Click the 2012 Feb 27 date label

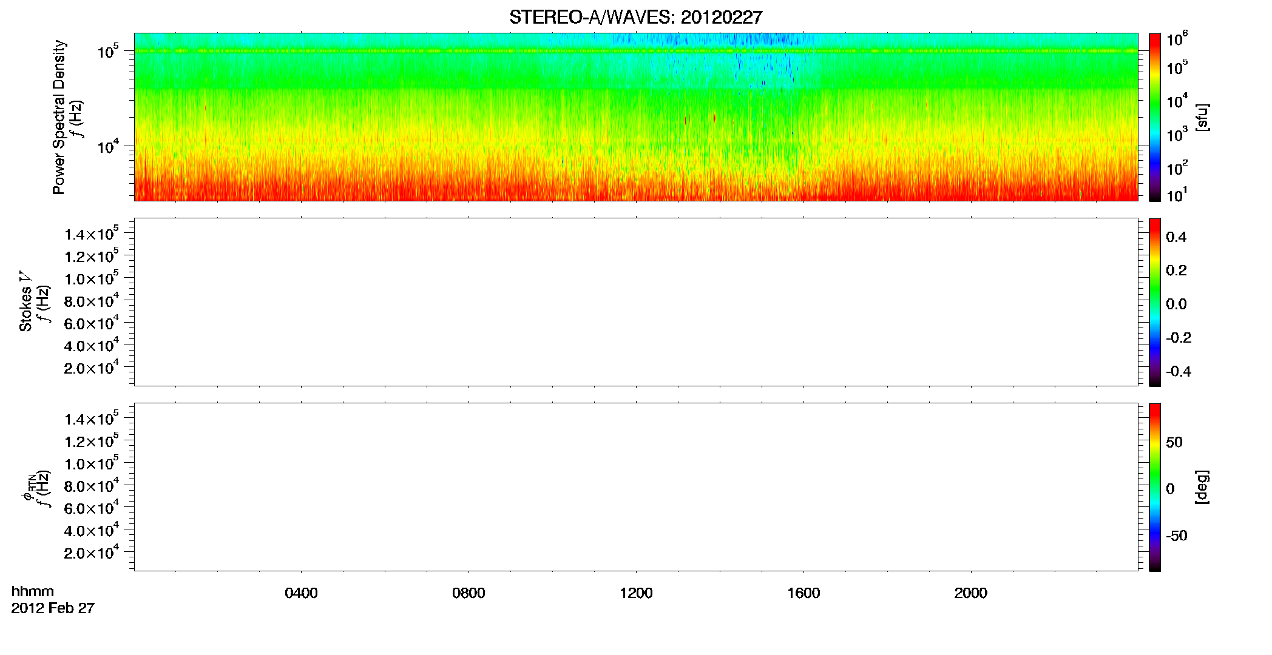tap(53, 608)
